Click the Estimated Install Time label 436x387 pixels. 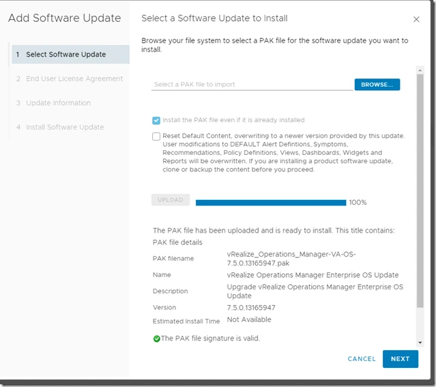point(186,321)
